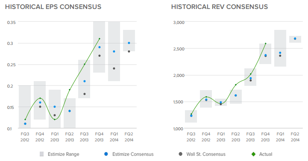Click revenue chart FQ2 2014 axis label
308x161 pixels.
[x=295, y=137]
